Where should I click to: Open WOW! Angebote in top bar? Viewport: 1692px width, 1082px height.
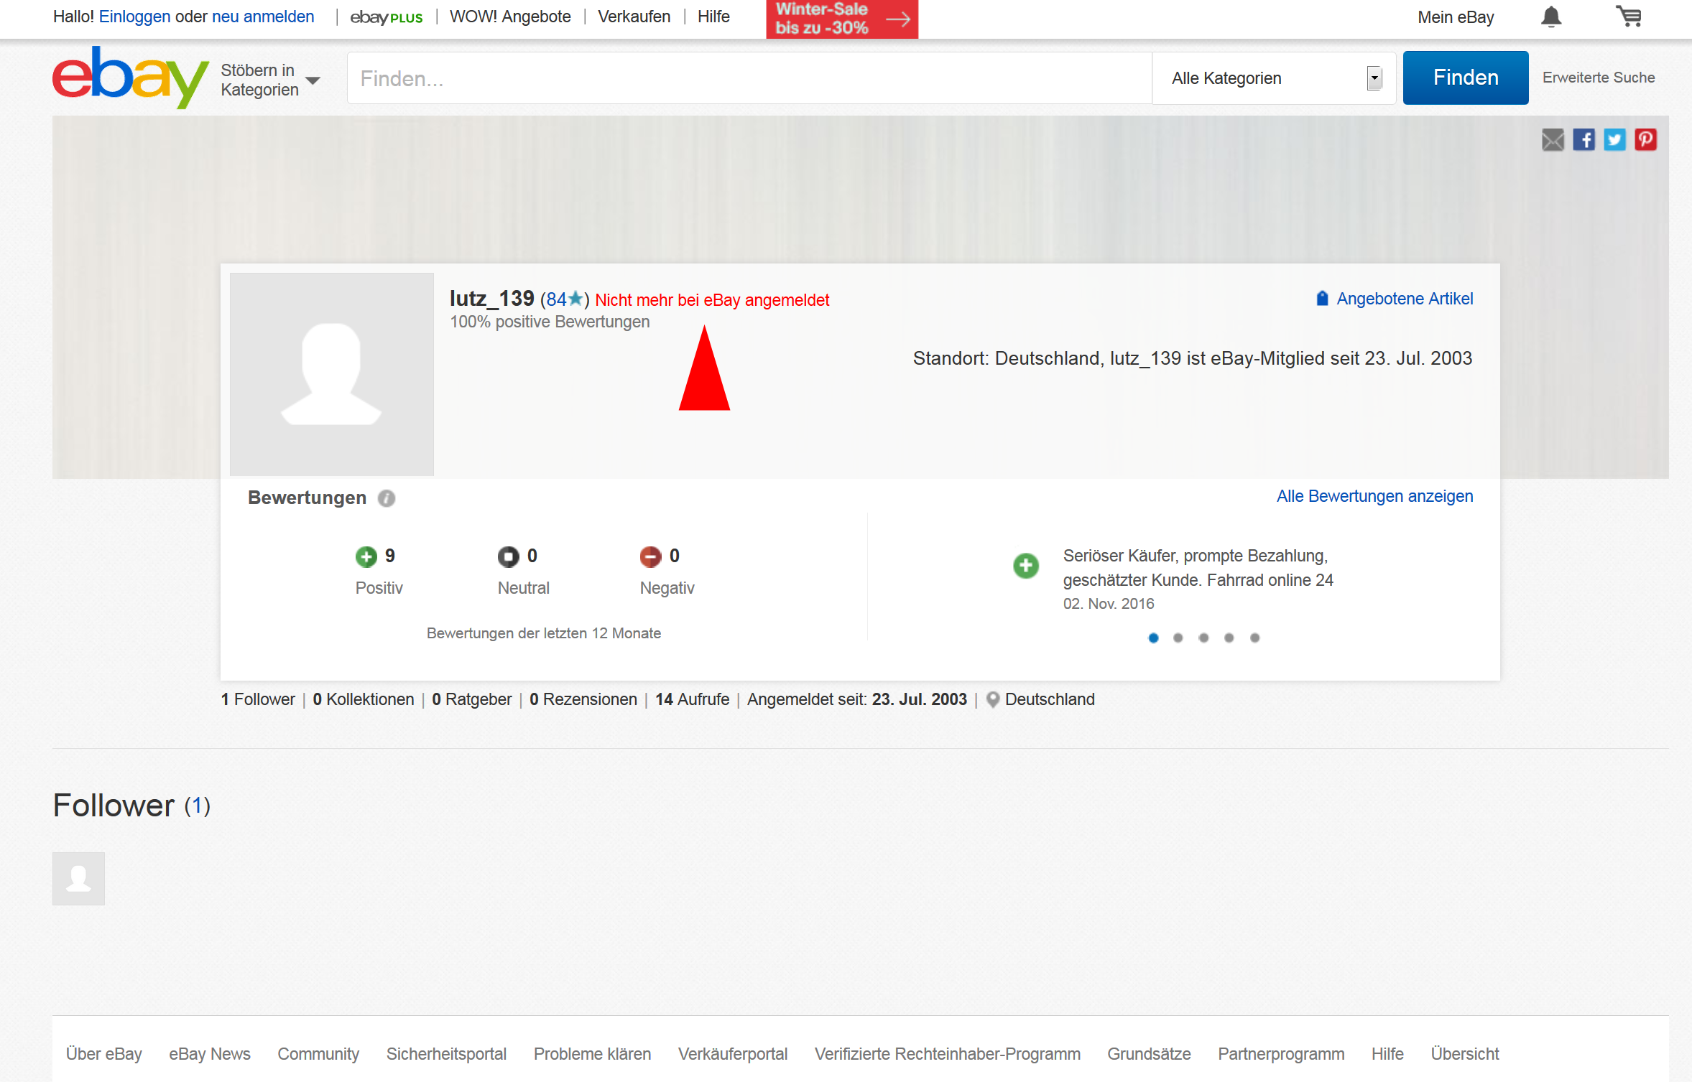coord(510,17)
